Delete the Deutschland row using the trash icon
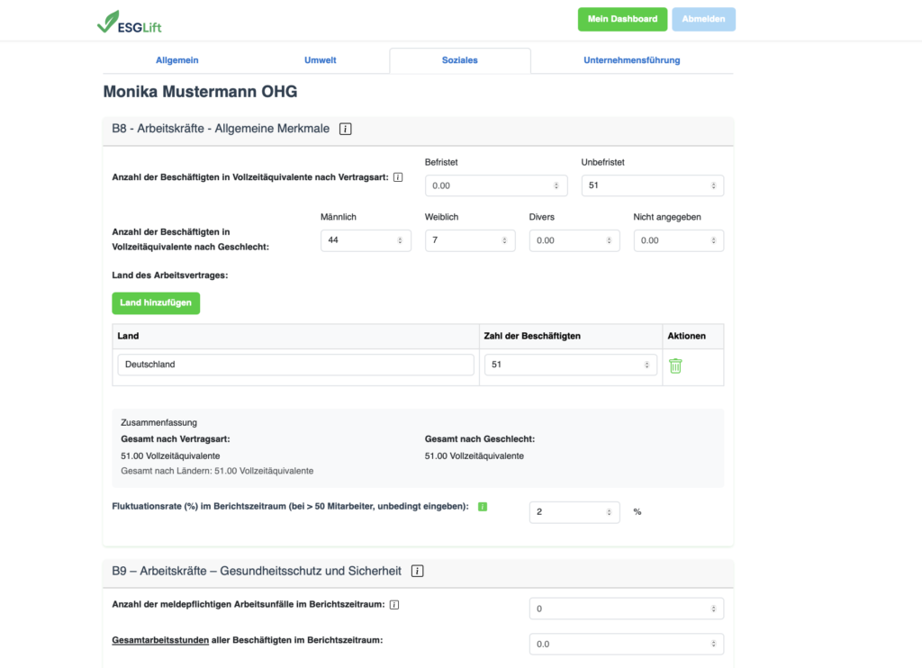Image resolution: width=922 pixels, height=668 pixels. click(x=675, y=366)
